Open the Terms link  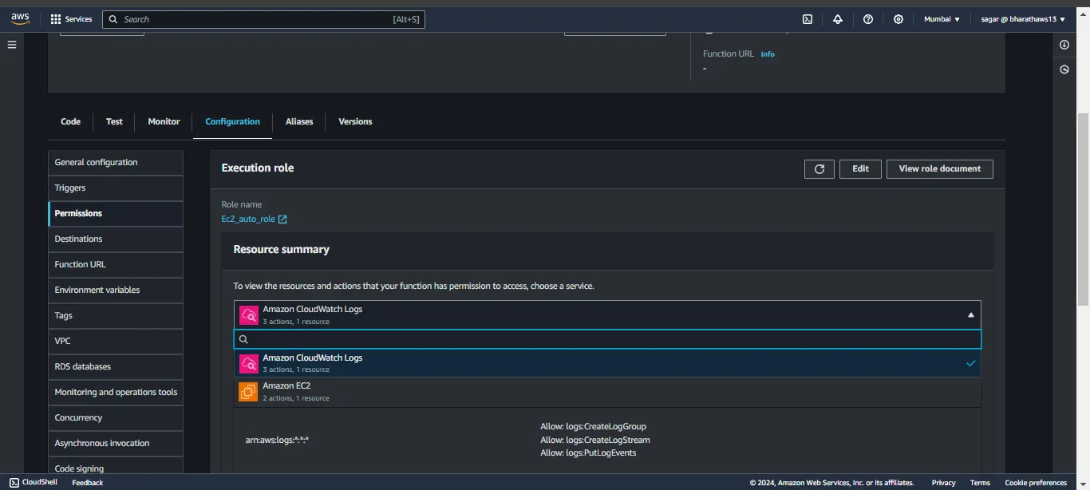click(x=980, y=482)
